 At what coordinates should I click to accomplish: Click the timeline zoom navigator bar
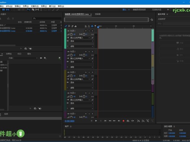pos(107,19)
